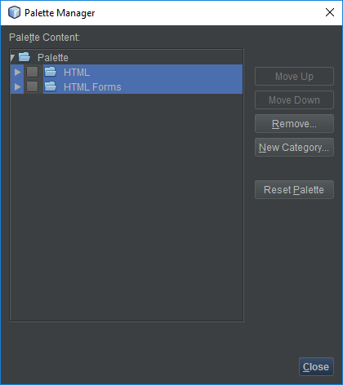The width and height of the screenshot is (343, 385).
Task: Expand the HTML Forms category node
Action: pos(18,86)
